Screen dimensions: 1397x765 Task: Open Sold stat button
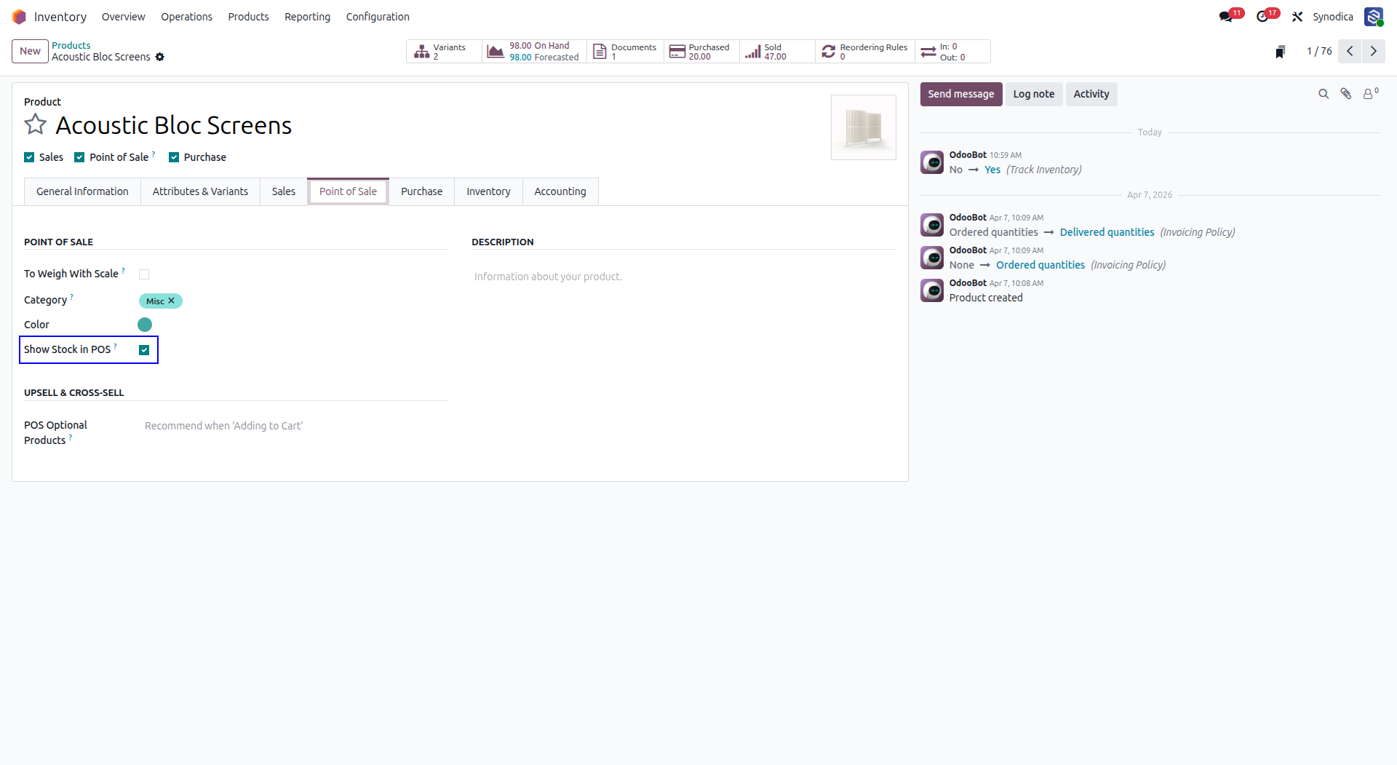pos(777,52)
